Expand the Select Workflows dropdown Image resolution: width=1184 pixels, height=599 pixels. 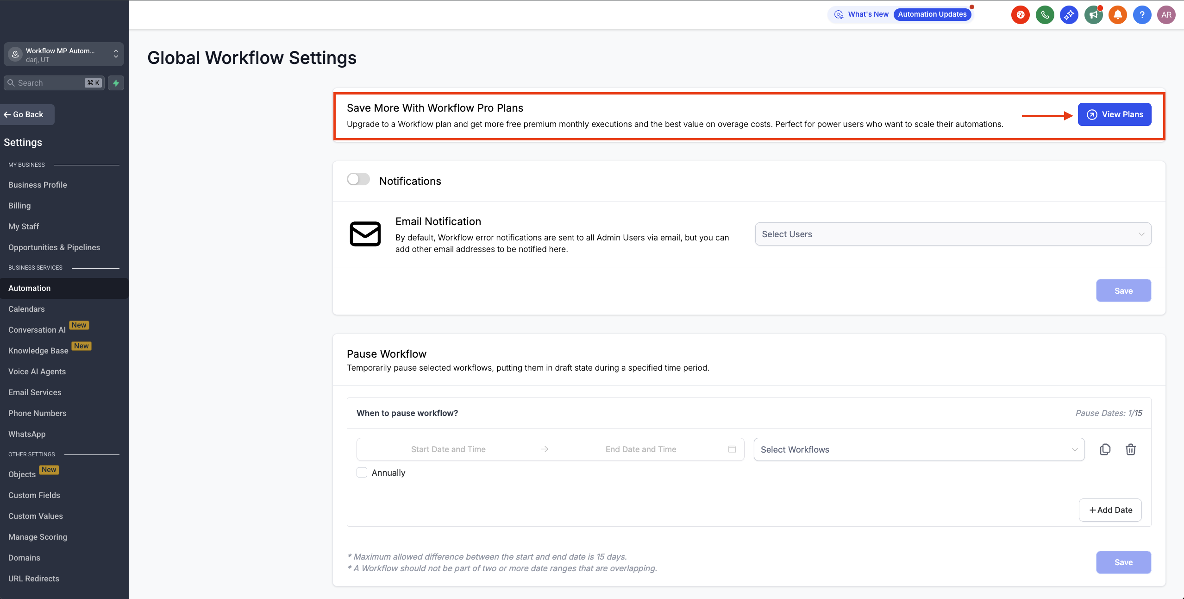click(x=919, y=449)
